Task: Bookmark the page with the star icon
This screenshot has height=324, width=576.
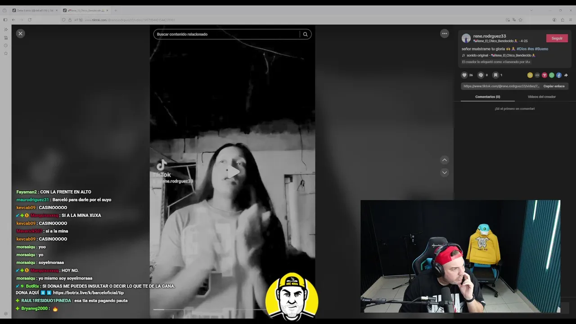Action: [x=520, y=20]
